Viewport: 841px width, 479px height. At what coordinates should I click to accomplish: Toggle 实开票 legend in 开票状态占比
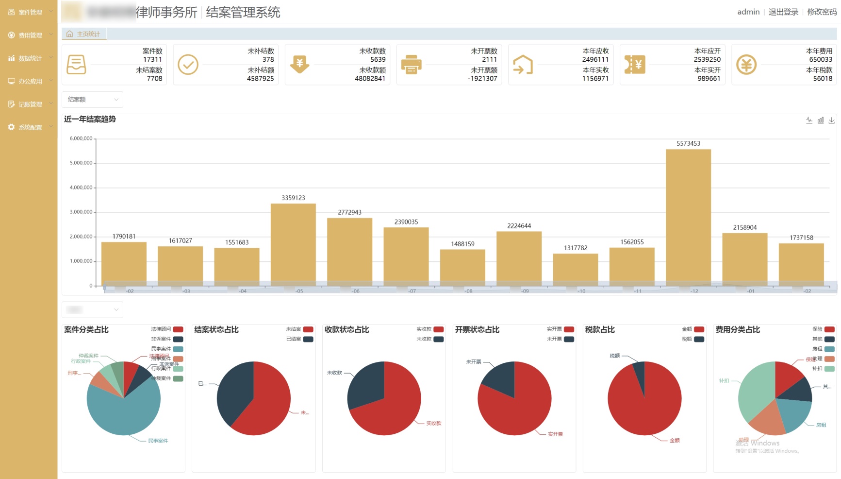[x=560, y=329]
